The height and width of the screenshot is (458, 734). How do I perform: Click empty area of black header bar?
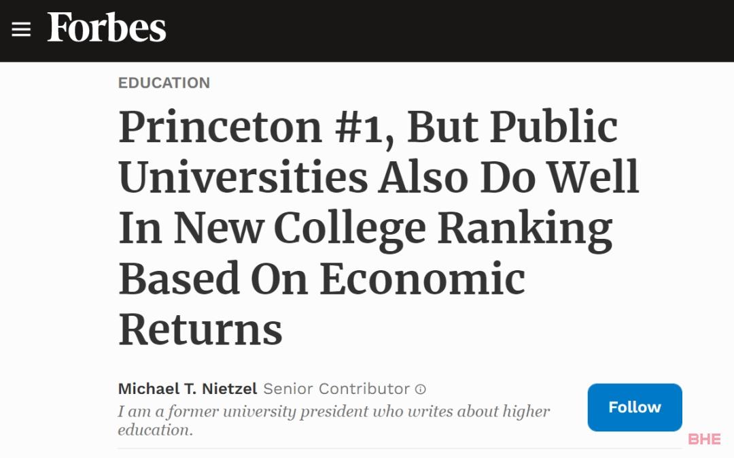[444, 31]
